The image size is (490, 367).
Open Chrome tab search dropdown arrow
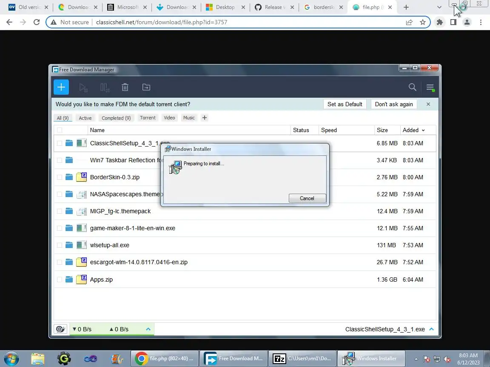tap(439, 7)
